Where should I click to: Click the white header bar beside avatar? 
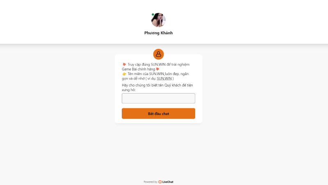[x=241, y=22]
